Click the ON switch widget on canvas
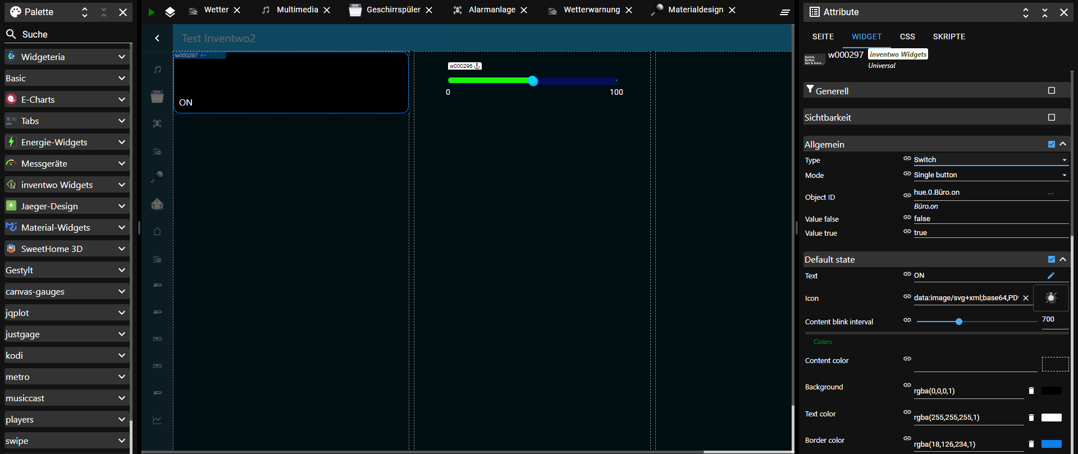This screenshot has width=1078, height=454. [291, 82]
